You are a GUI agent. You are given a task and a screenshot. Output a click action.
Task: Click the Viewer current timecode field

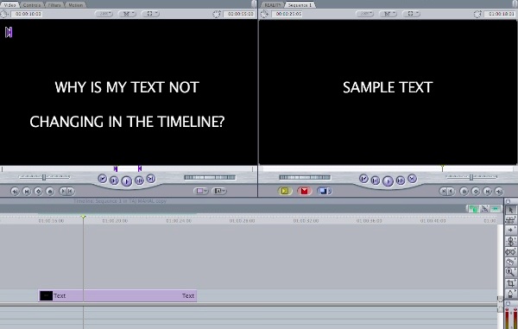tap(240, 14)
